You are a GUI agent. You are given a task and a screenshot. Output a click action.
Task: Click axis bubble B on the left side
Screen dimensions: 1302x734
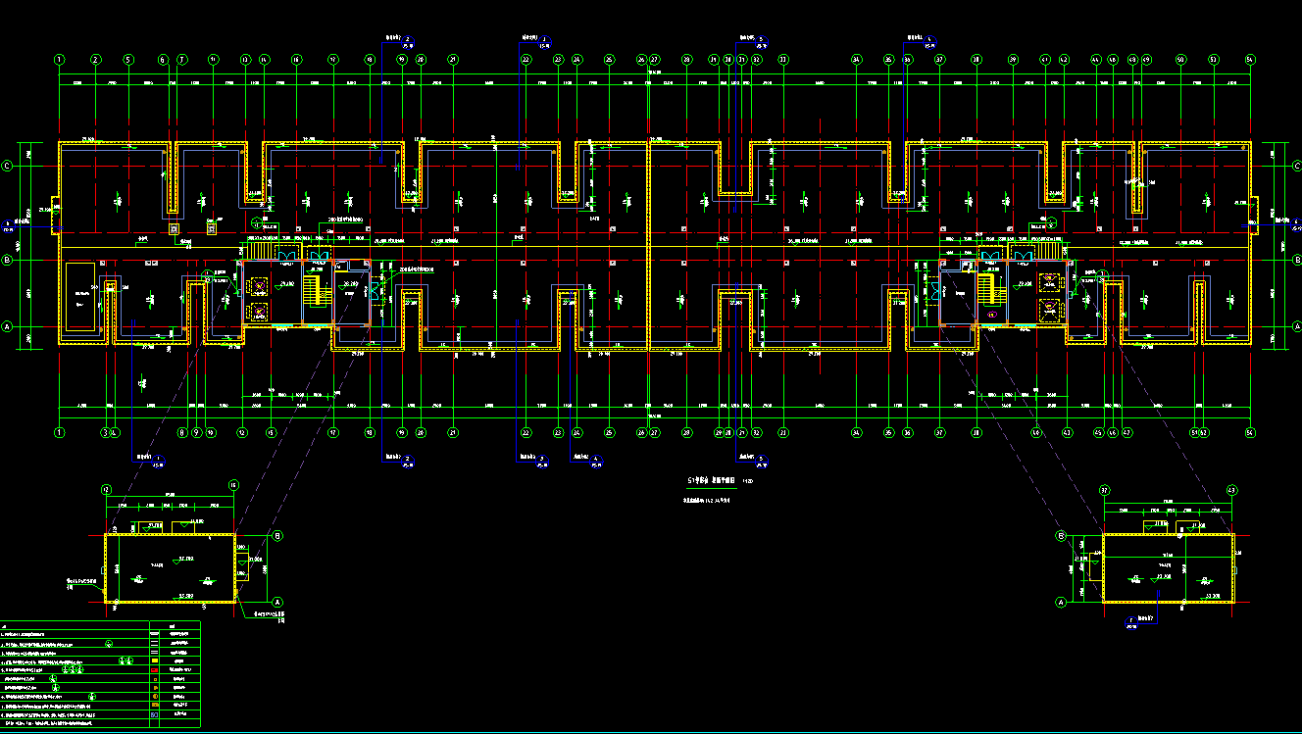[8, 260]
